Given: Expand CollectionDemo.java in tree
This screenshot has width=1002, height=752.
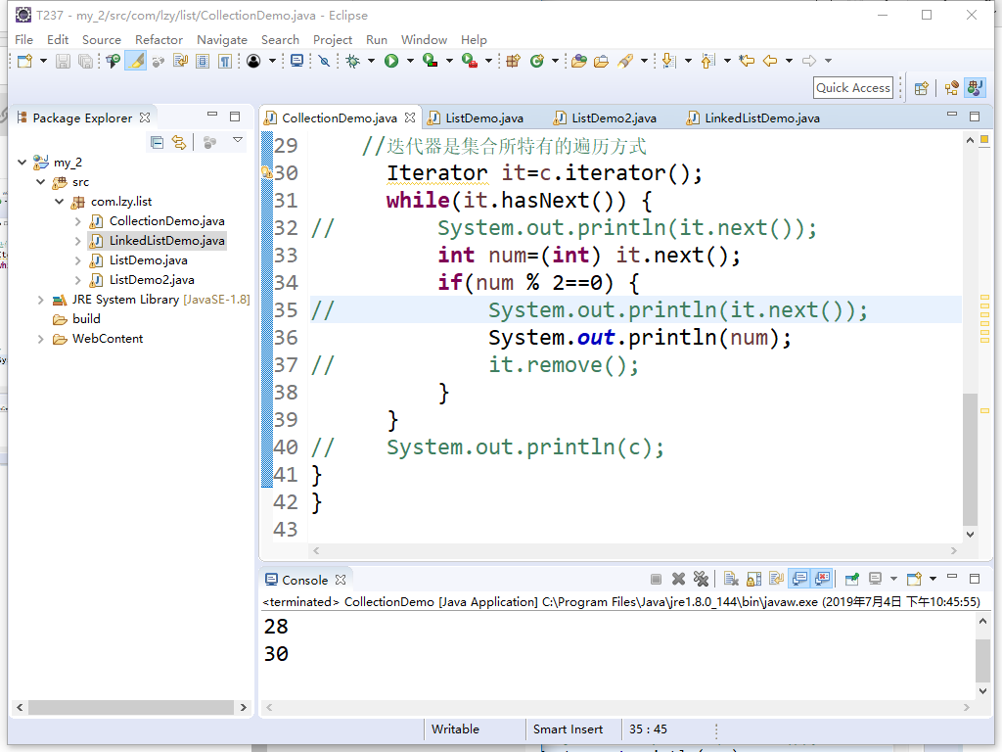Looking at the screenshot, I should tap(77, 221).
